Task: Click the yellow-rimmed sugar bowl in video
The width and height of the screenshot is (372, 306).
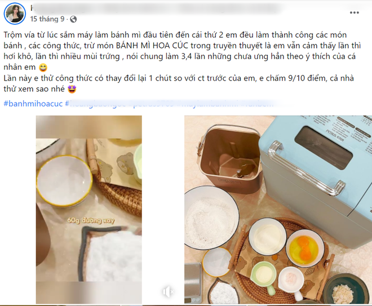Action: (64, 181)
